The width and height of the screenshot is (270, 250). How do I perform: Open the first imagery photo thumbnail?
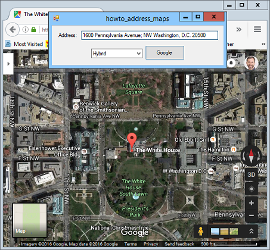[215, 232]
